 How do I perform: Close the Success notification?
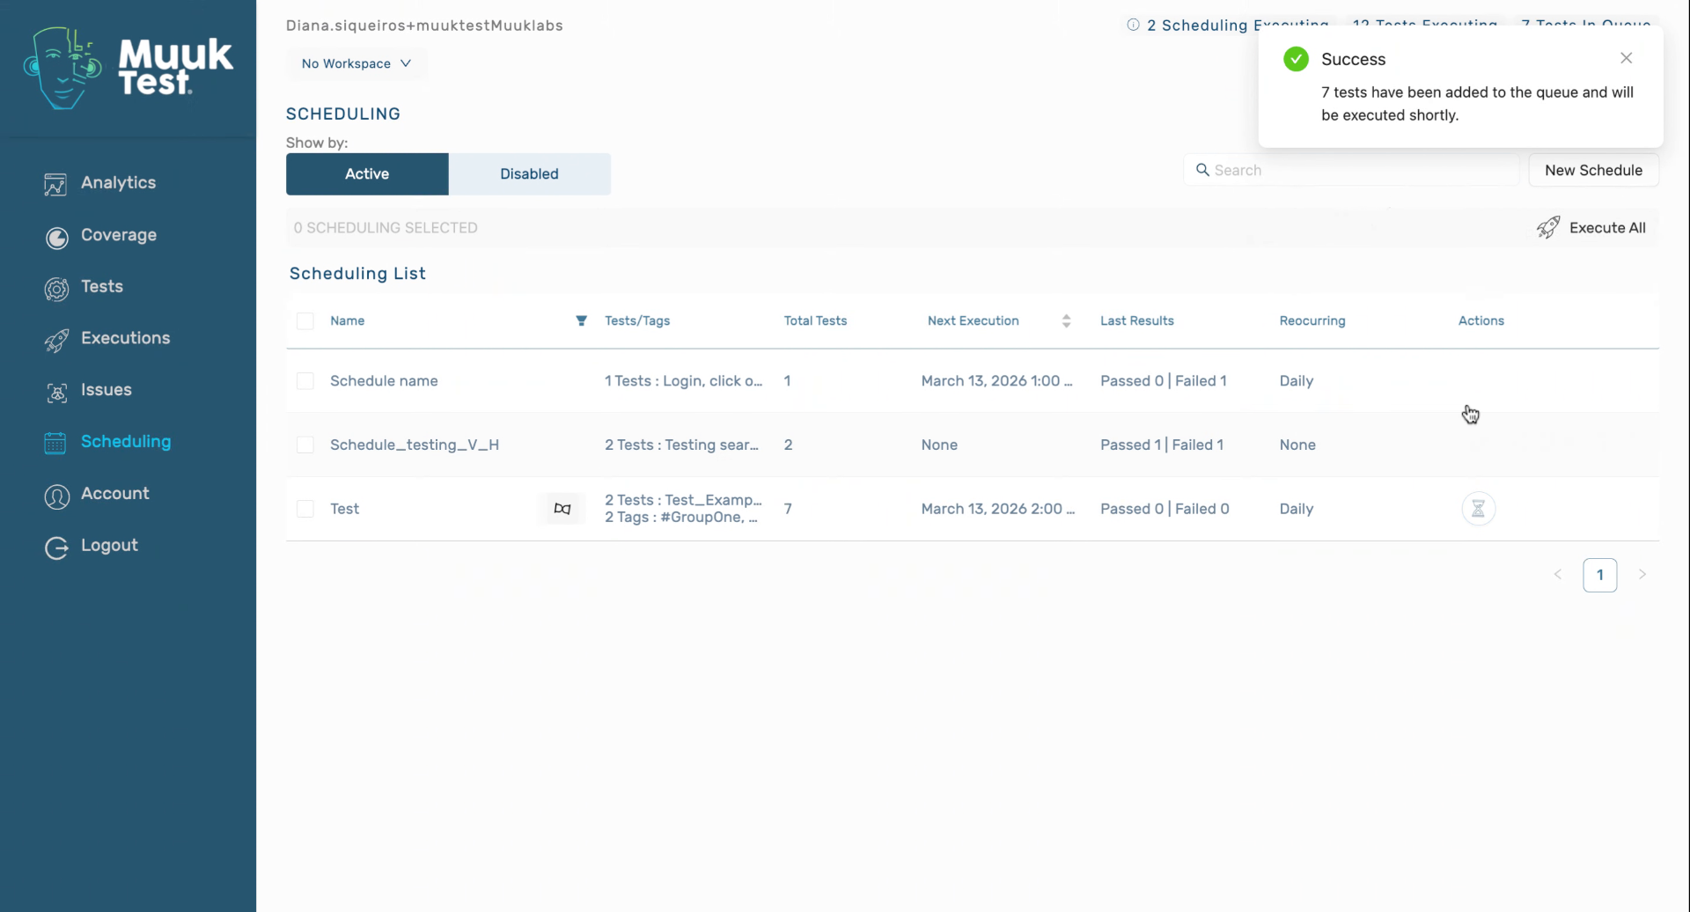[x=1627, y=58]
